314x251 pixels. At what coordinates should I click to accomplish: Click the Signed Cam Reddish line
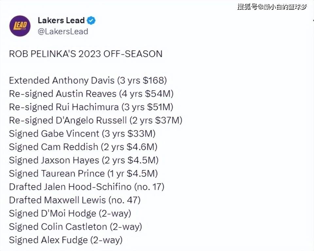(83, 147)
